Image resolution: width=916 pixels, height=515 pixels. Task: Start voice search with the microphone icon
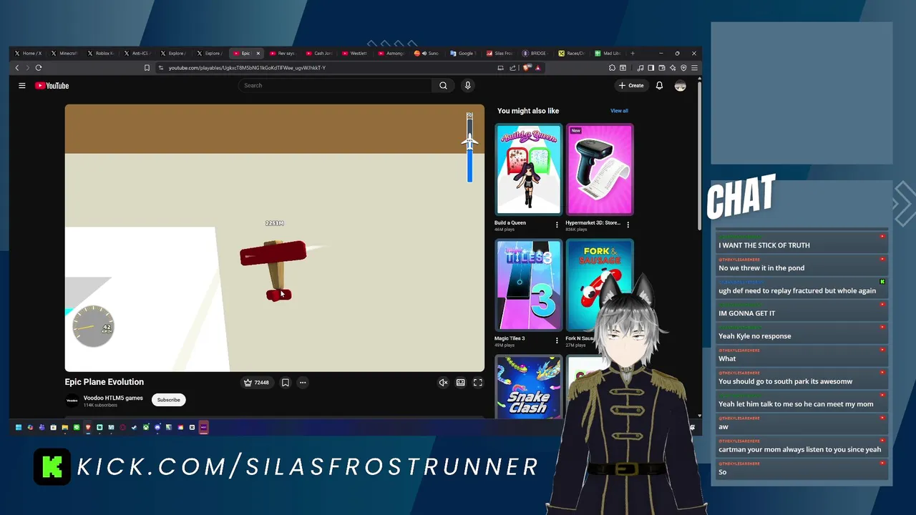click(467, 86)
